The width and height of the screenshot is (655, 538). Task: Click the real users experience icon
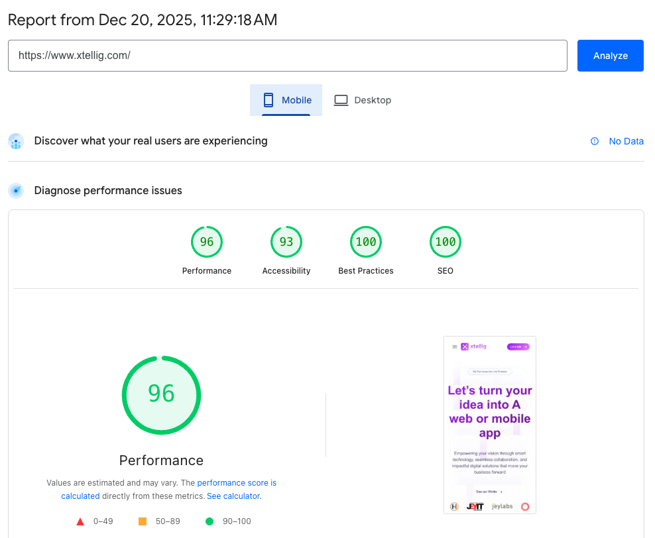[16, 141]
